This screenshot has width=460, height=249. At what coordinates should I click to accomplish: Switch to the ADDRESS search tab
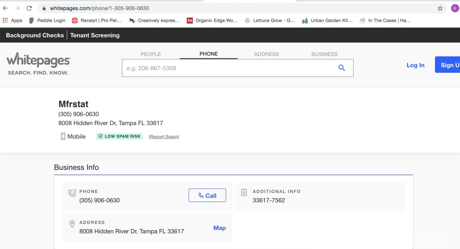(266, 54)
